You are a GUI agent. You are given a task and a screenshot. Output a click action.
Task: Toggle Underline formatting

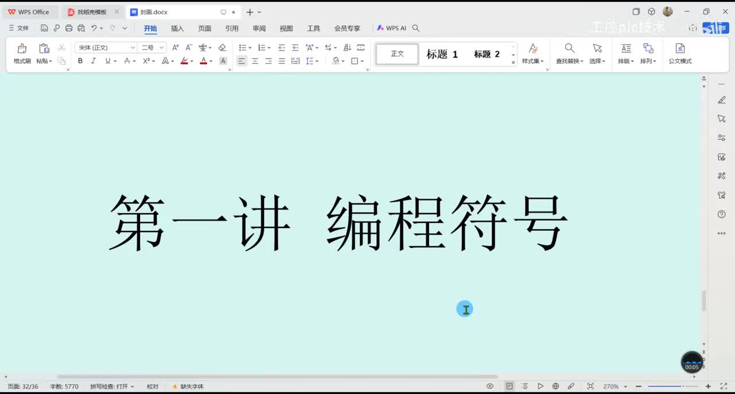coord(107,61)
